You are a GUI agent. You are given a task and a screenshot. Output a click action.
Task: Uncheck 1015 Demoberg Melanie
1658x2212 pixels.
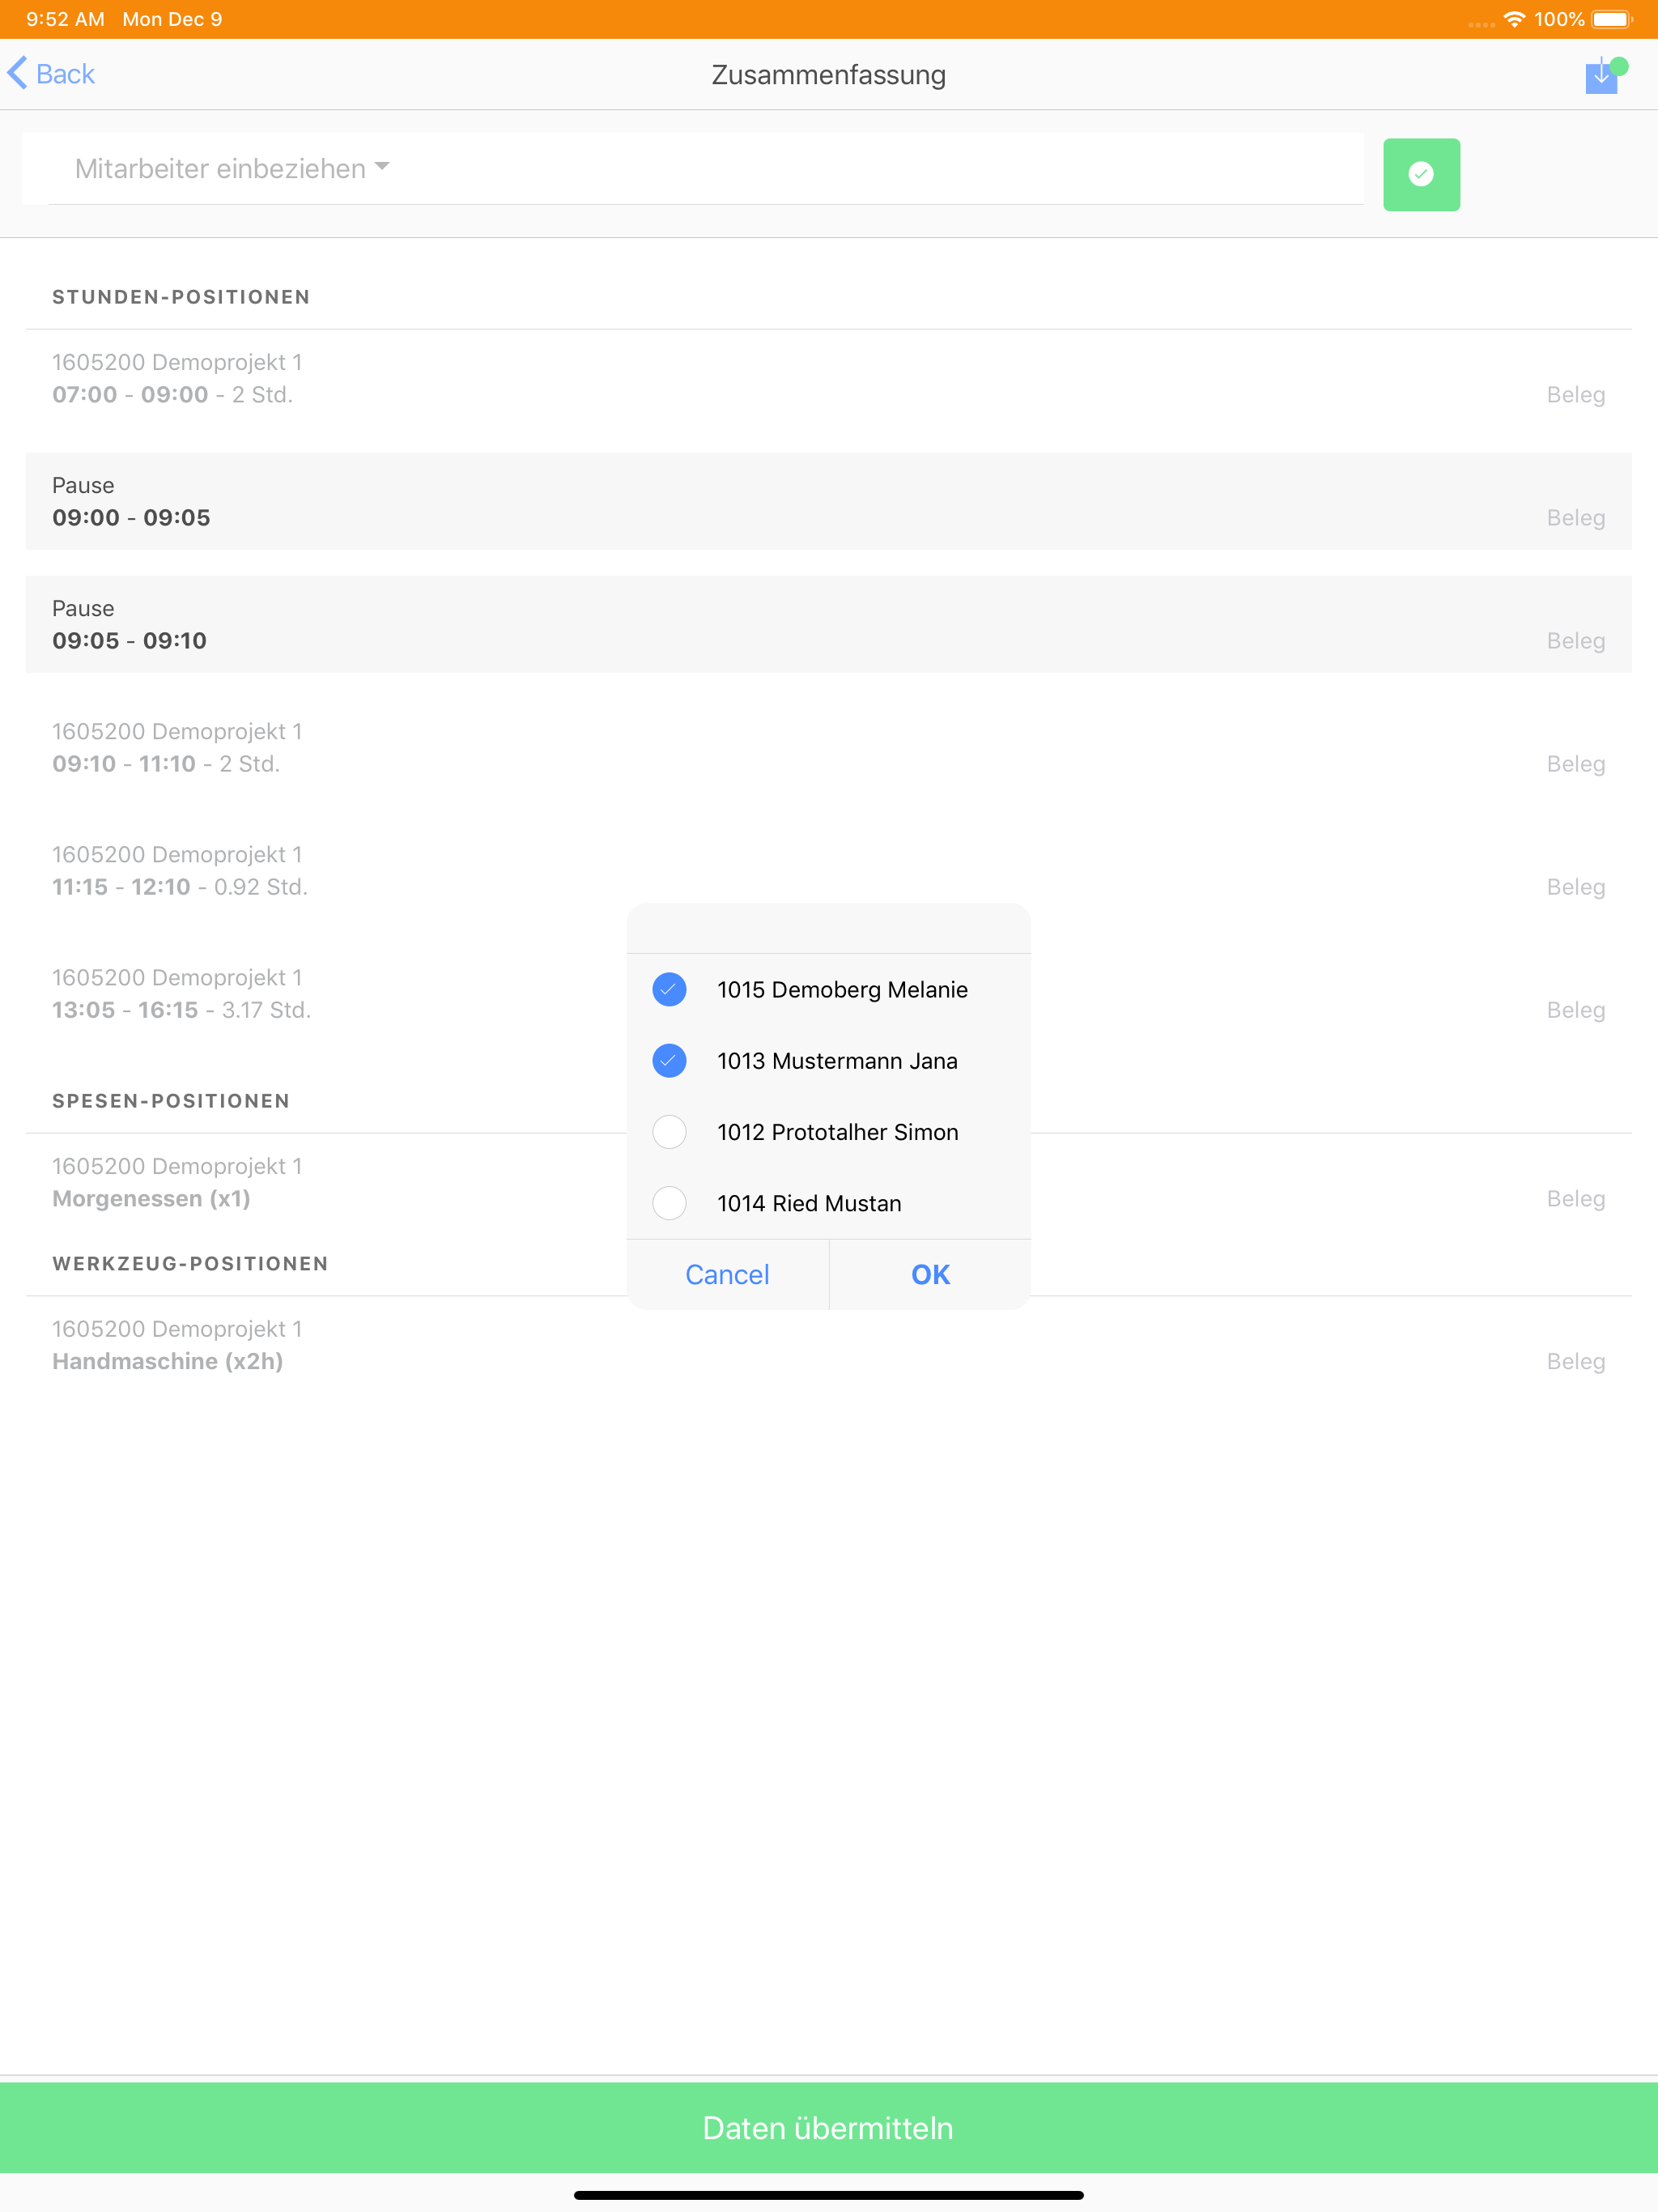click(x=669, y=989)
